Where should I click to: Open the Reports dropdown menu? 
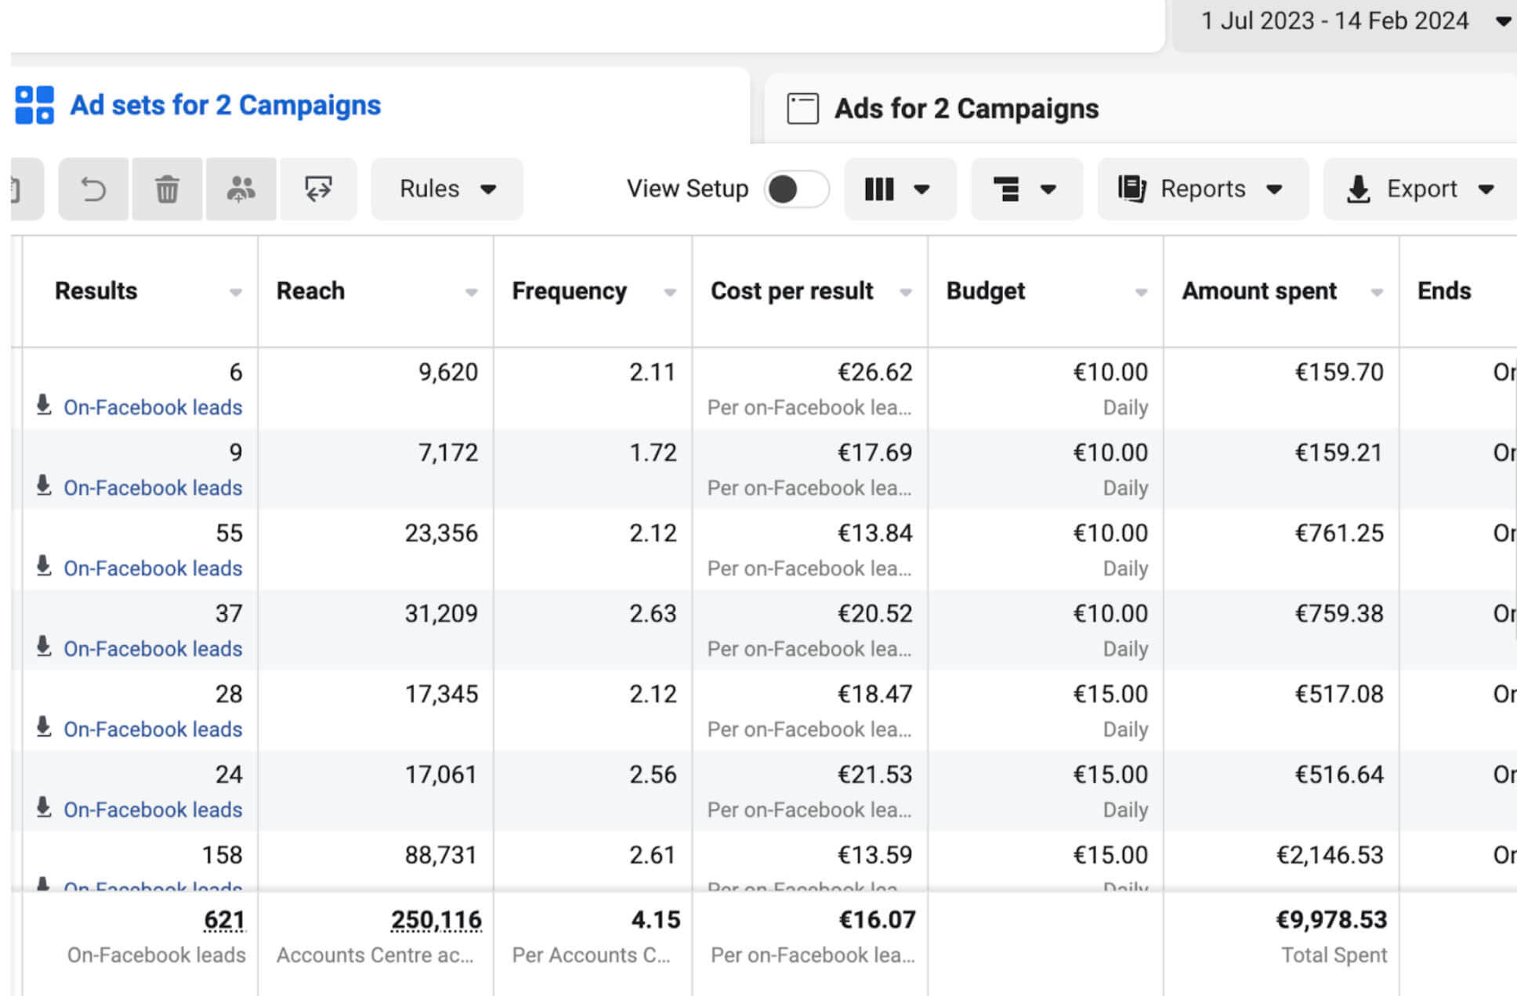click(1203, 189)
